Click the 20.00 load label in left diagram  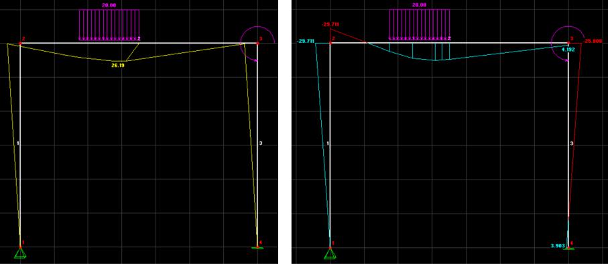[x=109, y=5]
